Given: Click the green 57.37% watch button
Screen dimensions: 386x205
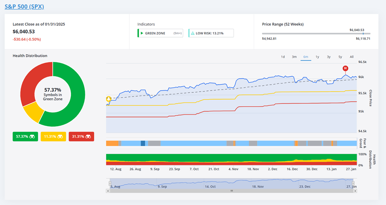Looking at the screenshot, I should tap(25, 137).
